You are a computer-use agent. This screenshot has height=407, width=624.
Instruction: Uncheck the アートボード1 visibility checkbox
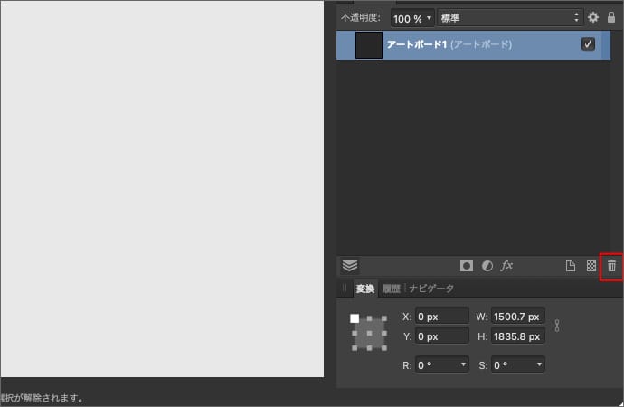coord(589,44)
